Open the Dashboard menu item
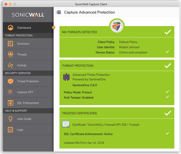This screenshot has height=154, width=181. pos(28,28)
